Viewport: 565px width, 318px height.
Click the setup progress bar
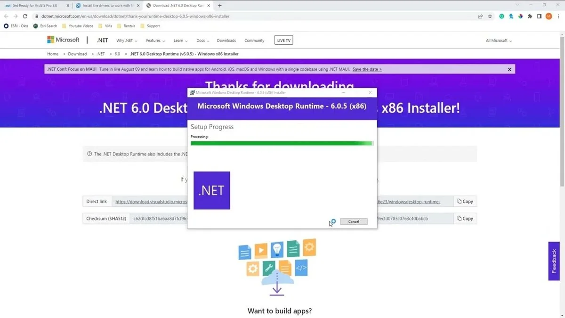coord(282,143)
